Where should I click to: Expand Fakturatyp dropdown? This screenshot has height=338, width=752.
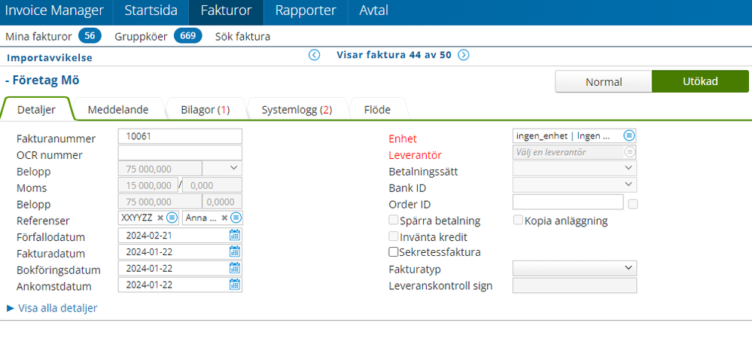574,268
